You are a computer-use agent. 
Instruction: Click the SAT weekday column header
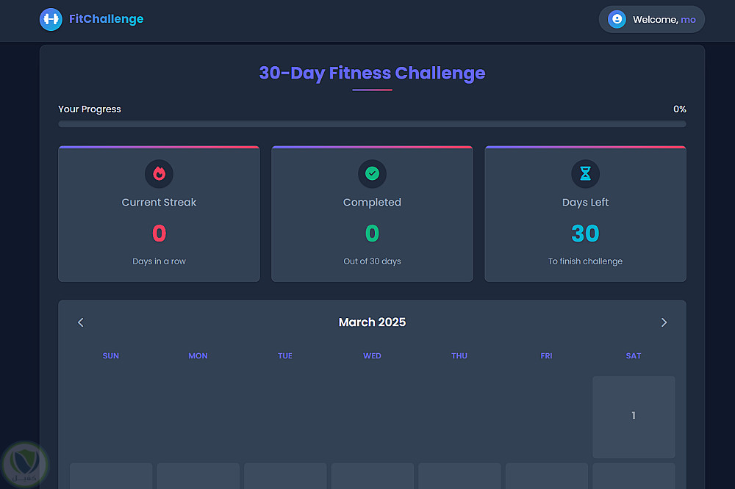(x=634, y=356)
